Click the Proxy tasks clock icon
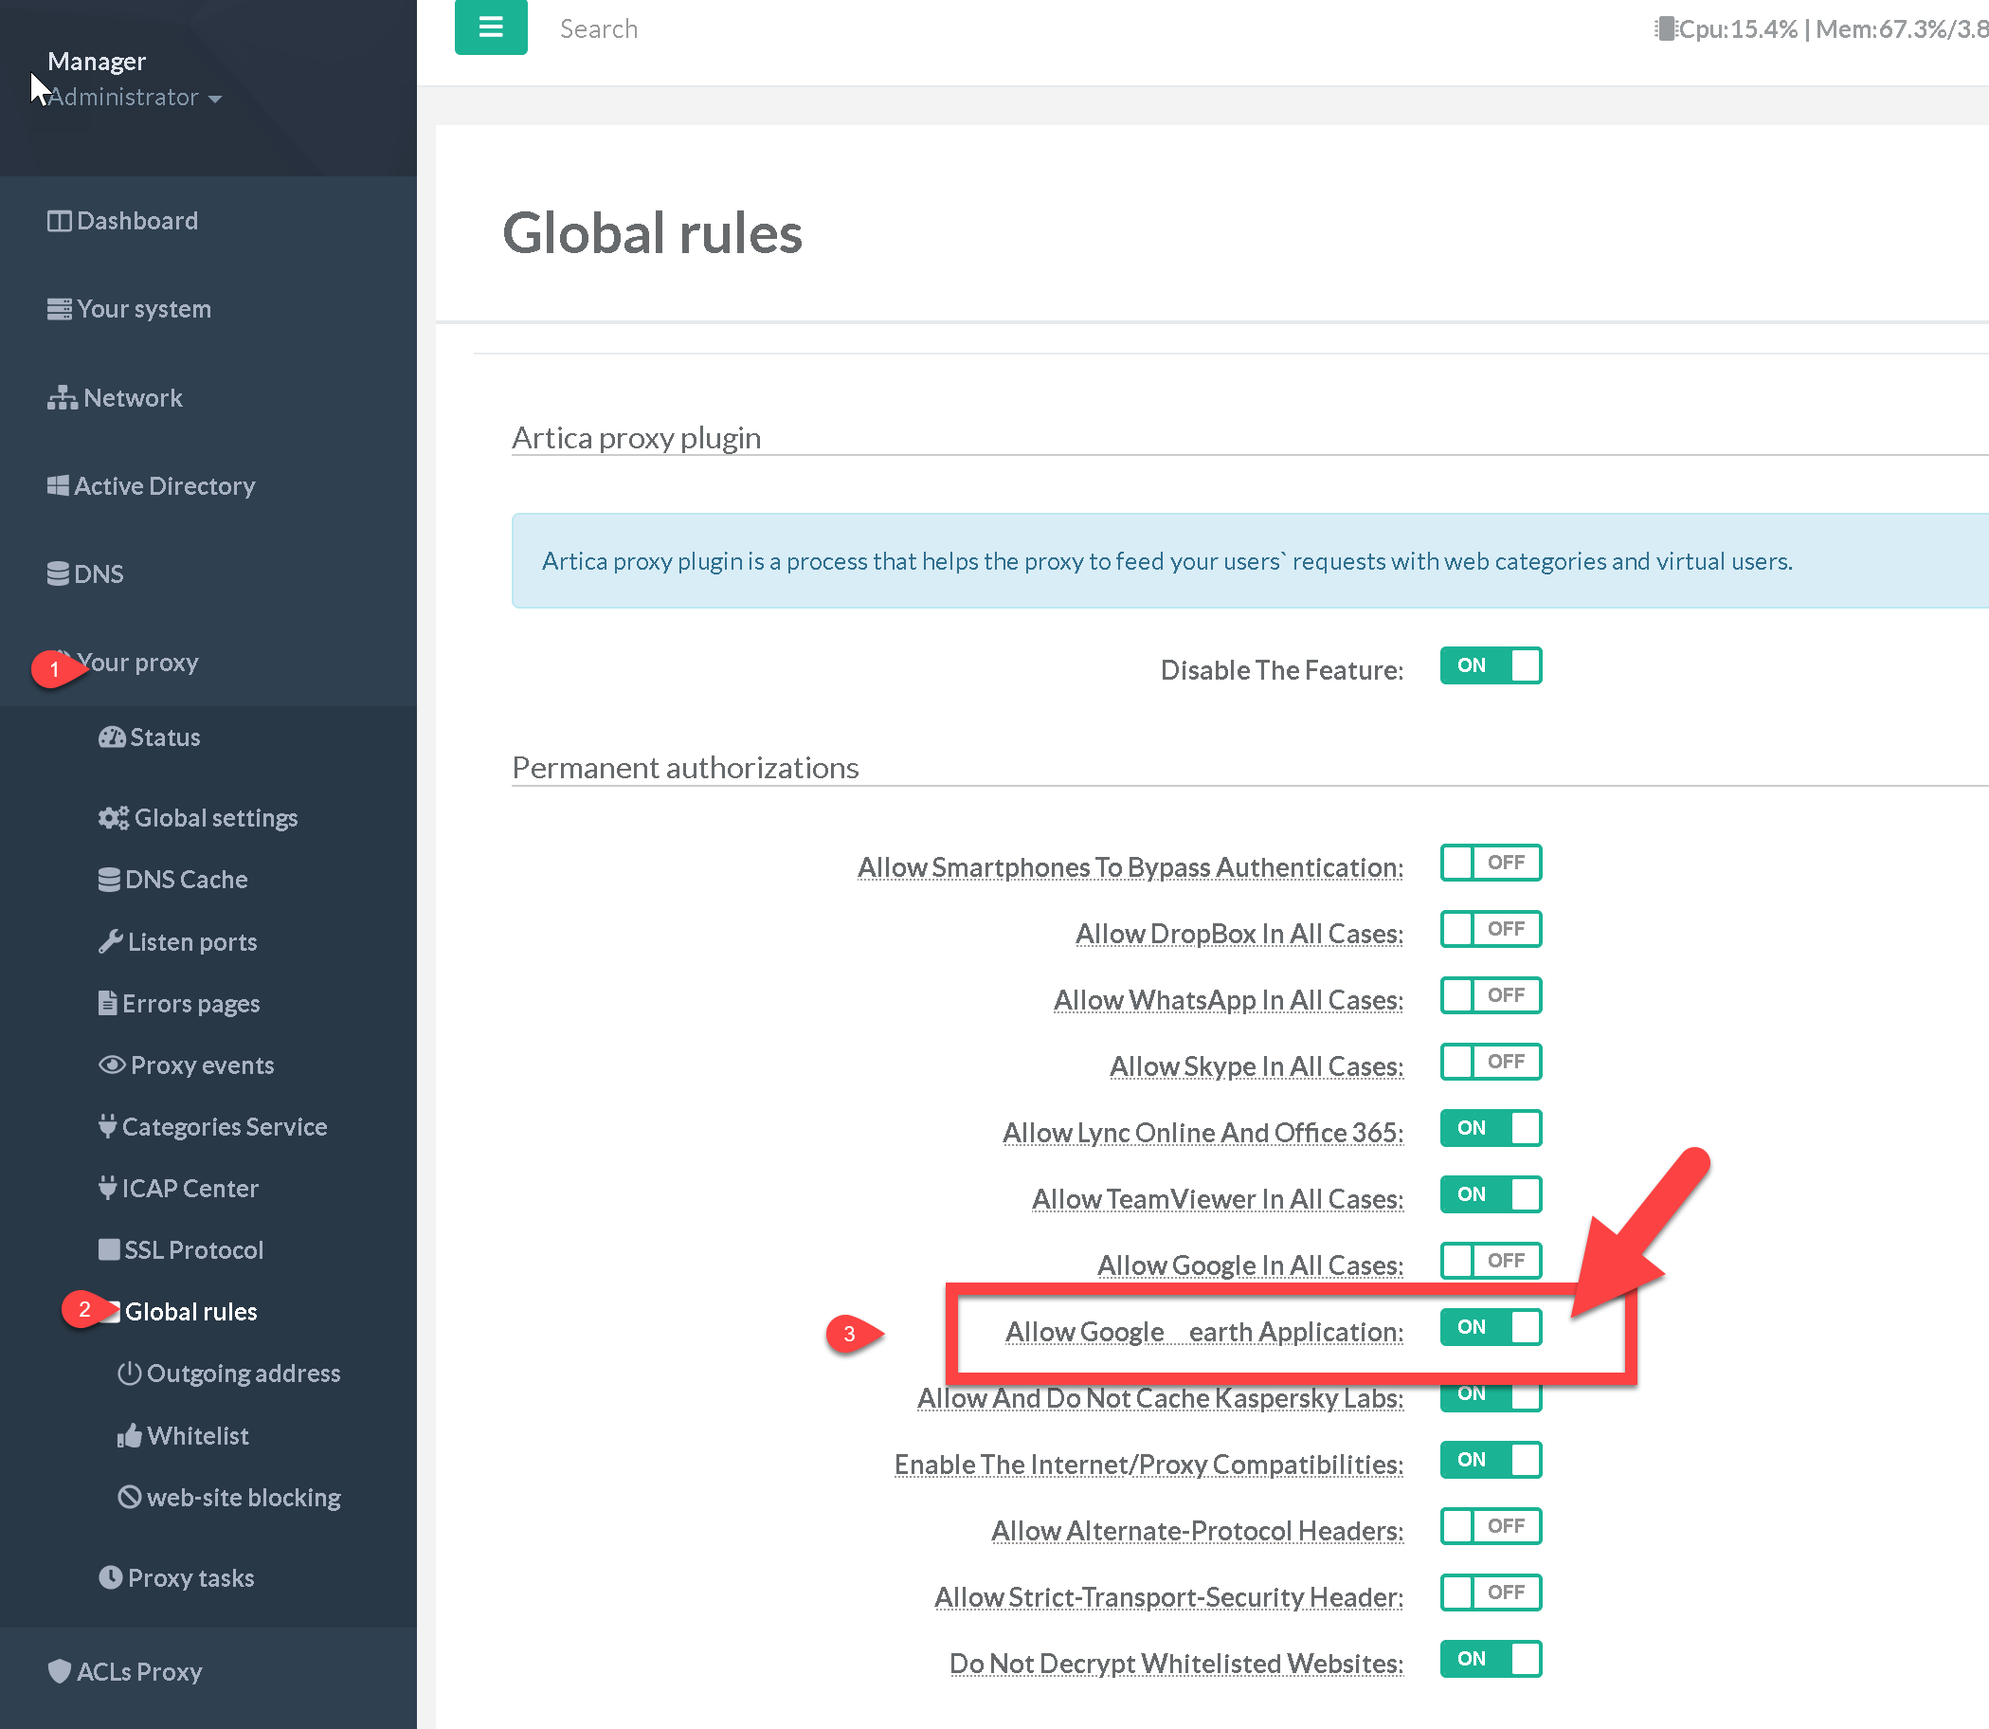 pyautogui.click(x=110, y=1577)
